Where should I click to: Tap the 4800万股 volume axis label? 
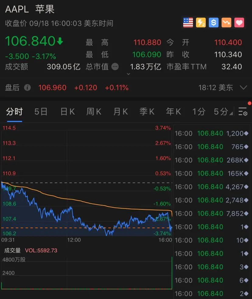14,260
